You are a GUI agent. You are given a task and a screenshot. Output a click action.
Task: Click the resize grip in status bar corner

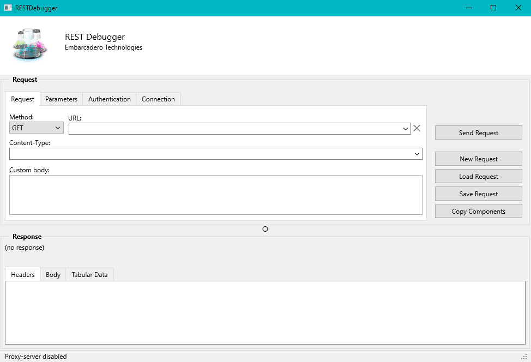[x=524, y=357]
